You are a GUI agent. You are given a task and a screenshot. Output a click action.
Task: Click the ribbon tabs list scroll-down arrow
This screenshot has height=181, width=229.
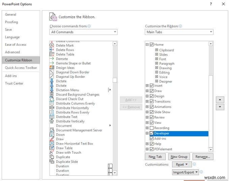(x=210, y=150)
